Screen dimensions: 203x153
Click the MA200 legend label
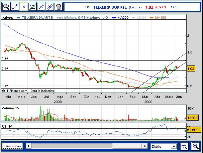point(123,17)
